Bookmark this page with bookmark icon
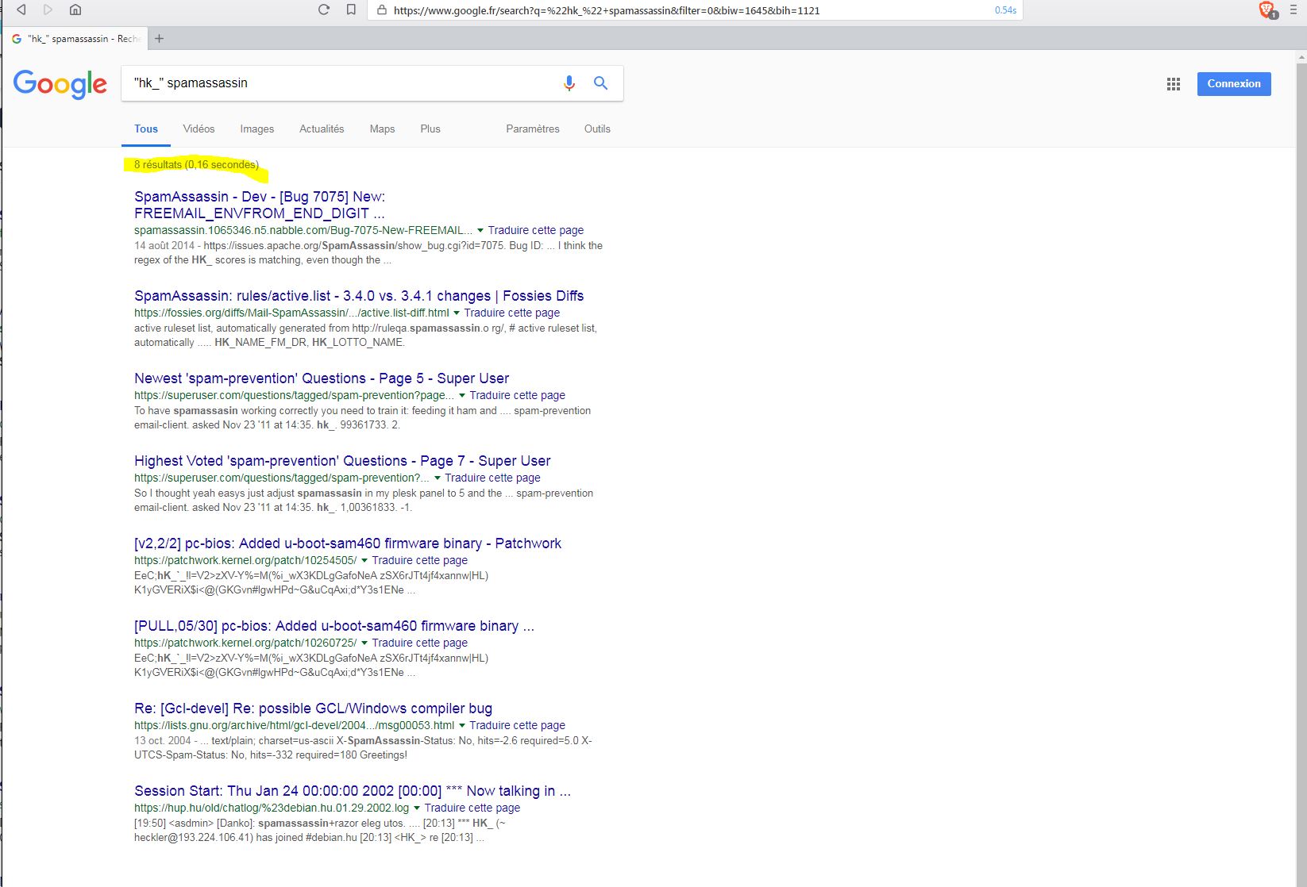This screenshot has width=1307, height=887. click(x=351, y=10)
